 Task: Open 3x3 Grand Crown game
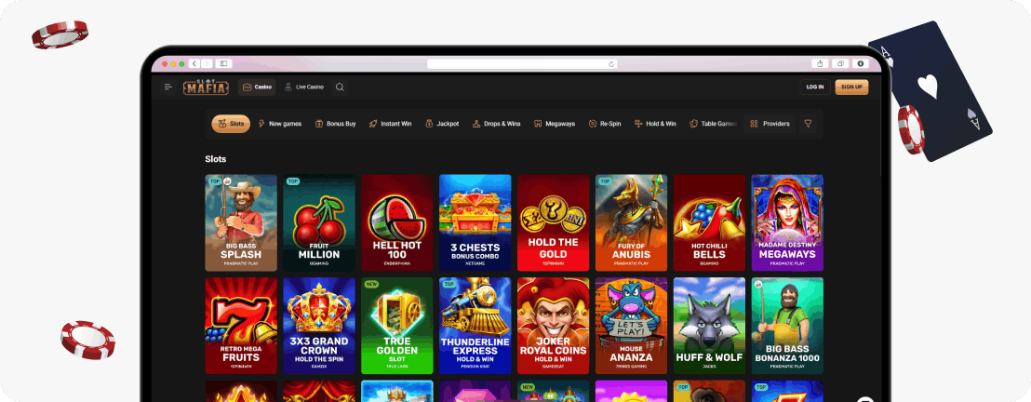click(x=319, y=326)
